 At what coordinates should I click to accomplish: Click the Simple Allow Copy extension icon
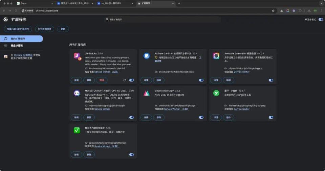coord(147,93)
